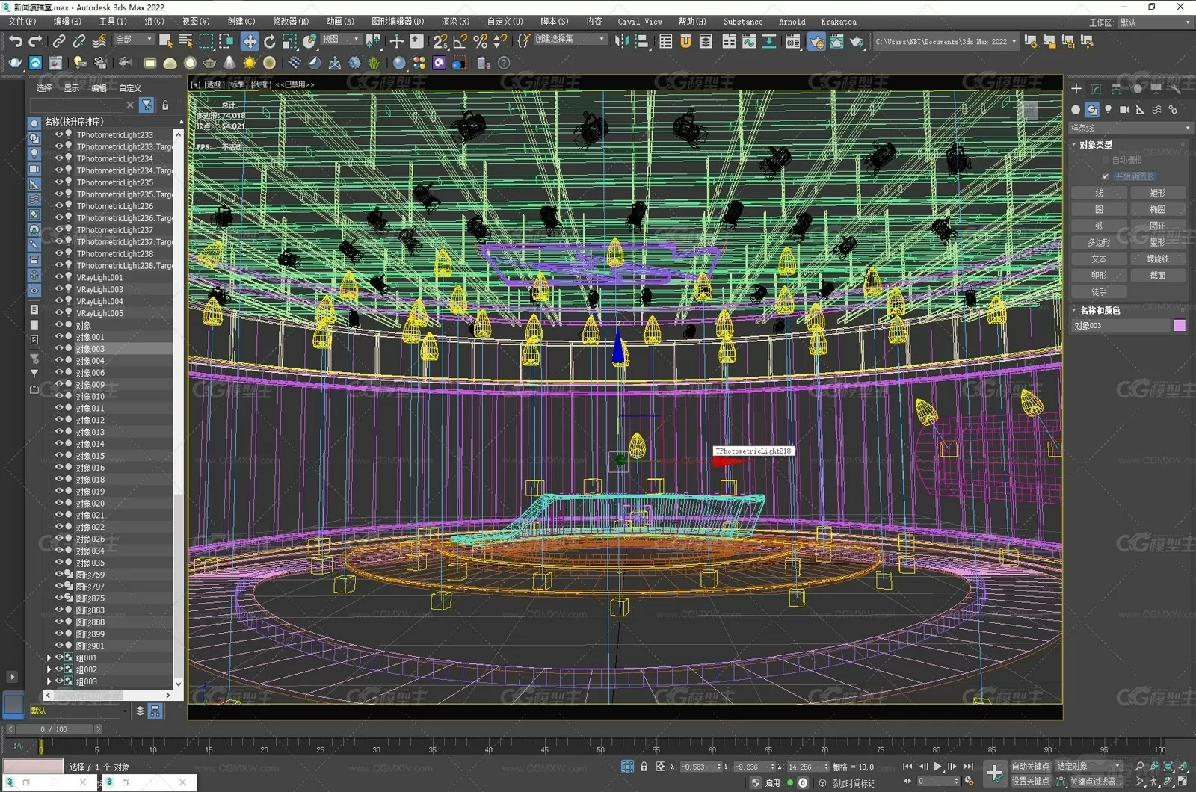The height and width of the screenshot is (792, 1196).
Task: Expand the 组001 group node
Action: click(x=49, y=658)
